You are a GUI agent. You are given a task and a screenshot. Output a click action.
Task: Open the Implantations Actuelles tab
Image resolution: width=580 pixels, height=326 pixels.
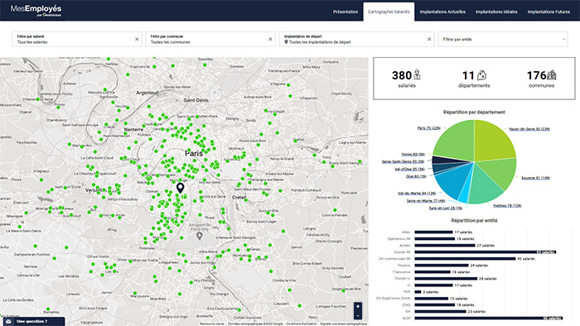tap(442, 12)
